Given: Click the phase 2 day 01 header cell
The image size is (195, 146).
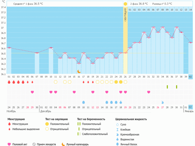Looking at the screenshot, I should click(130, 10).
